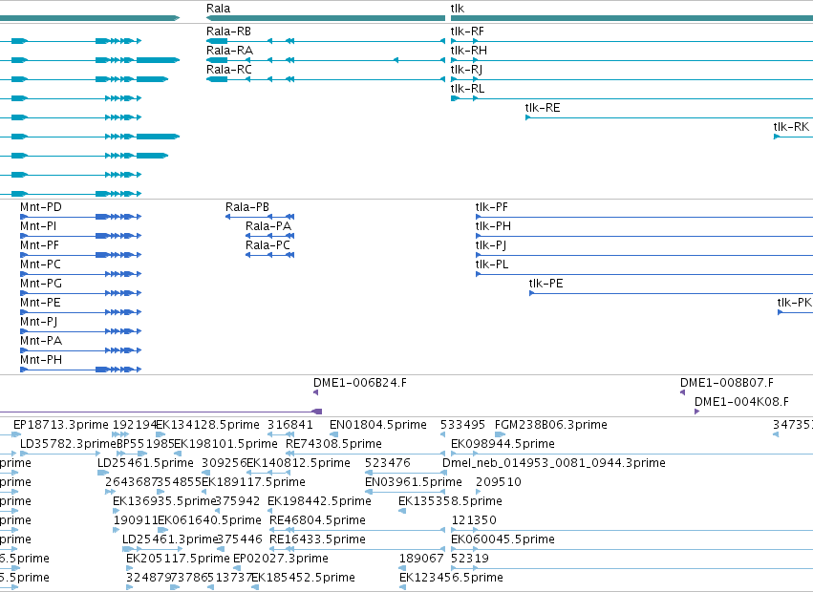Select EST EK189117.5prime
This screenshot has height=592, width=813.
coord(203,492)
